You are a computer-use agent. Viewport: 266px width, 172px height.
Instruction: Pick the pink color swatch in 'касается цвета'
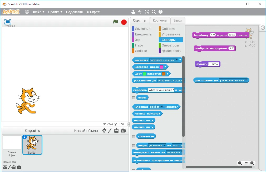161,67
